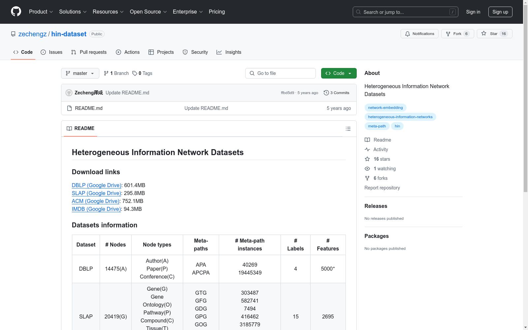This screenshot has width=528, height=330.
Task: Click the repository book icon beside zechengz
Action: point(13,34)
